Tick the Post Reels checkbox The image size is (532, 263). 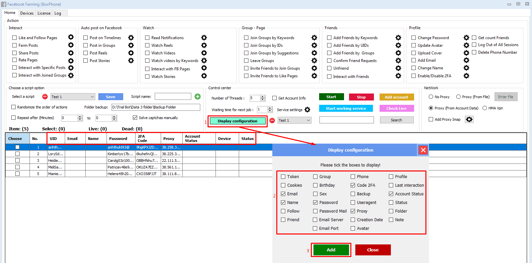pos(85,53)
